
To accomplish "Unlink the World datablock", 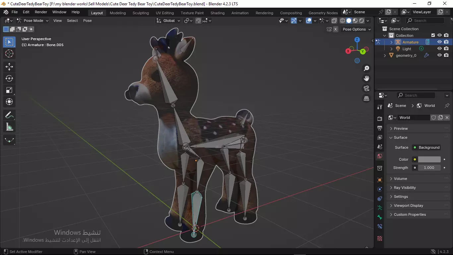I will tap(447, 118).
